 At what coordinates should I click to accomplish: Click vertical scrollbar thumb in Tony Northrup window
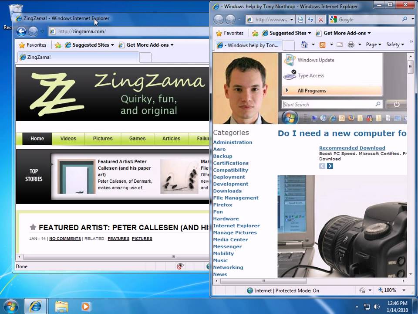pos(410,66)
